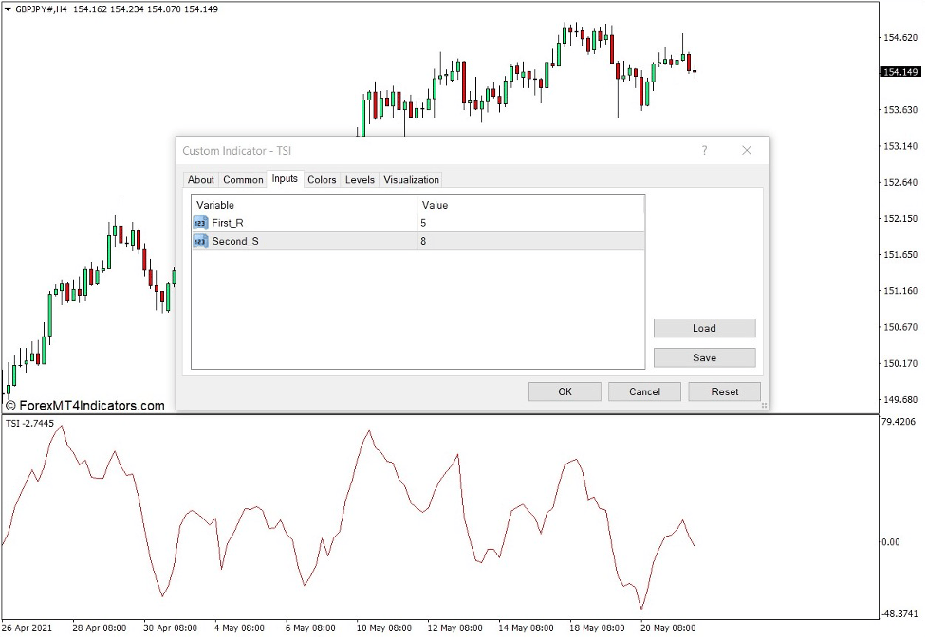The height and width of the screenshot is (637, 927).
Task: Edit the First_R value of 5
Action: coord(425,223)
